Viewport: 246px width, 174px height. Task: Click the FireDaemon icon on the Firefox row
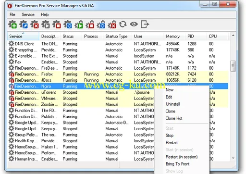pyautogui.click(x=12, y=74)
